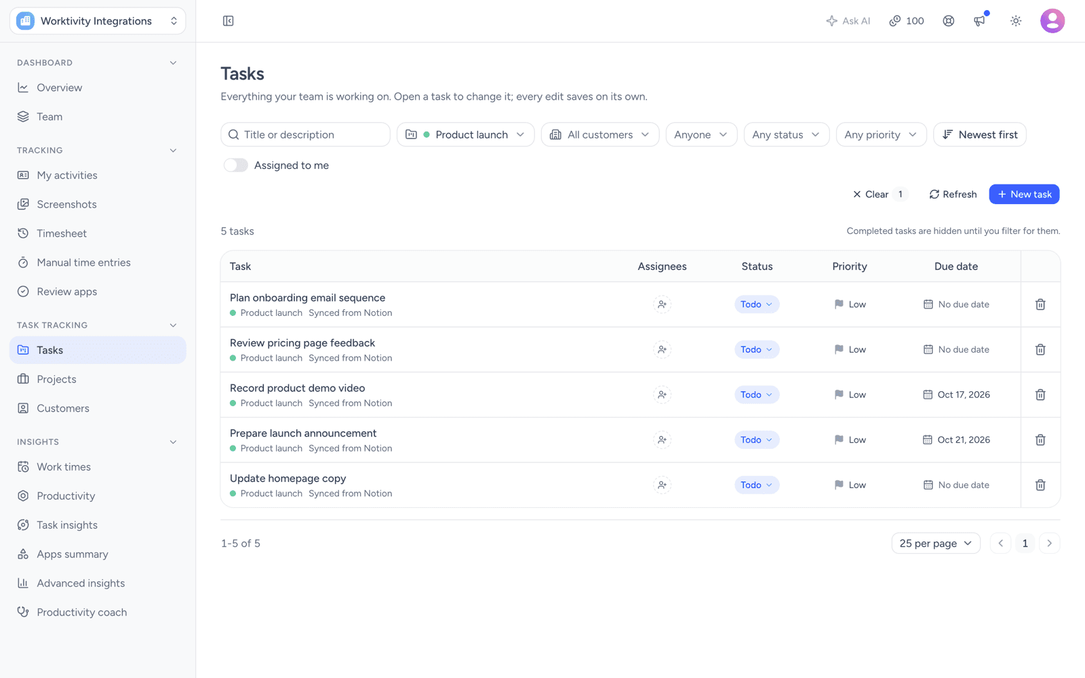The height and width of the screenshot is (678, 1085).
Task: Switch theme with sun icon
Action: [x=1016, y=21]
